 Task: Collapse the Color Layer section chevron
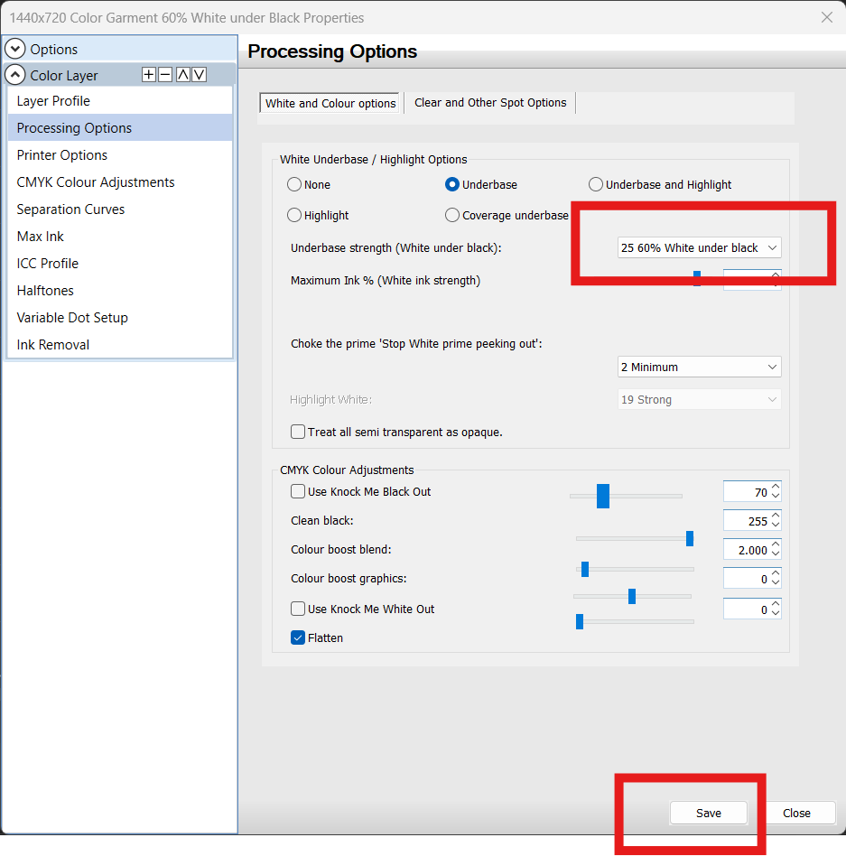click(x=15, y=75)
